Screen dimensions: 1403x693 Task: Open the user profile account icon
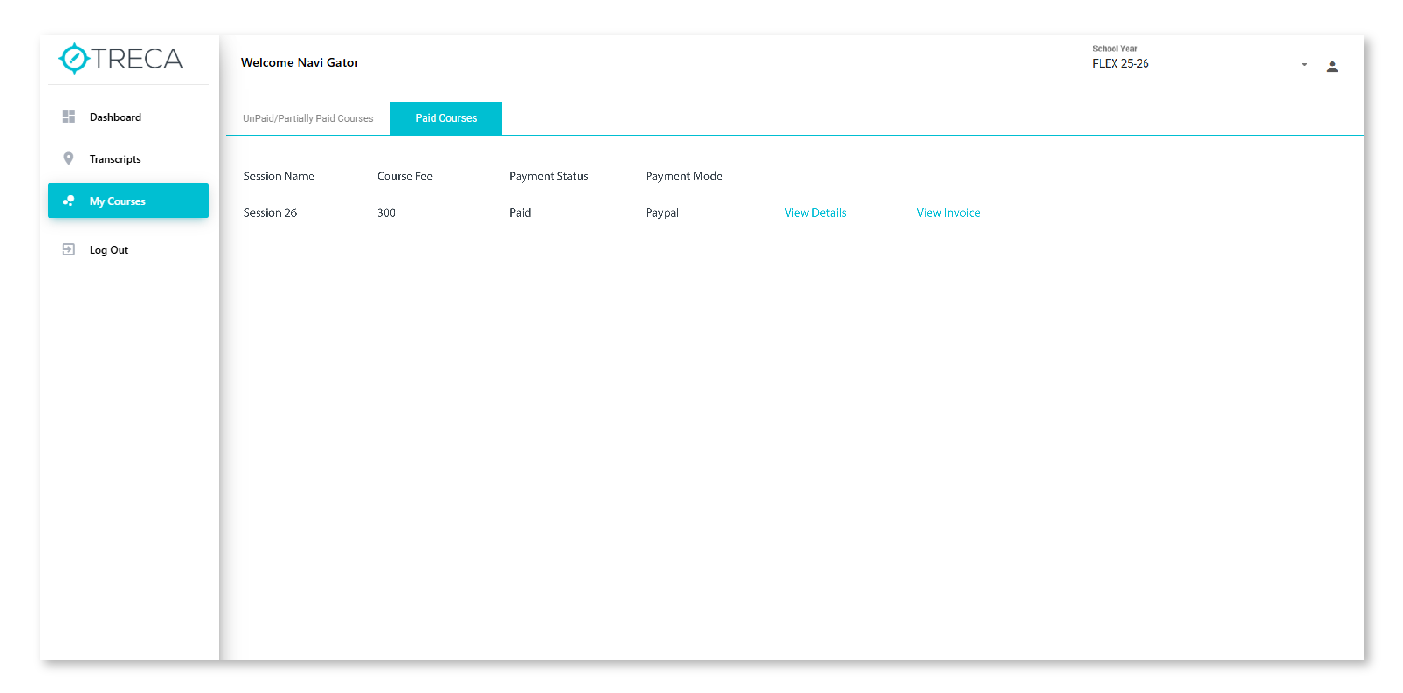[1332, 66]
